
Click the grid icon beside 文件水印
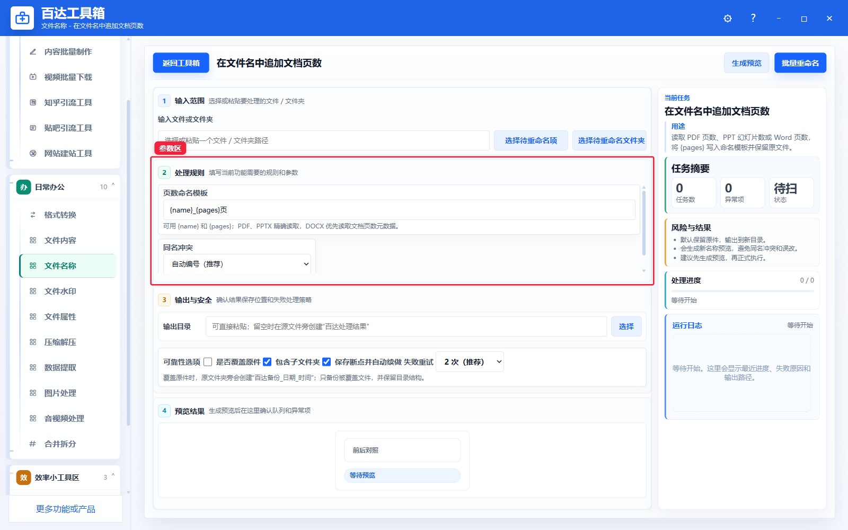pos(33,291)
